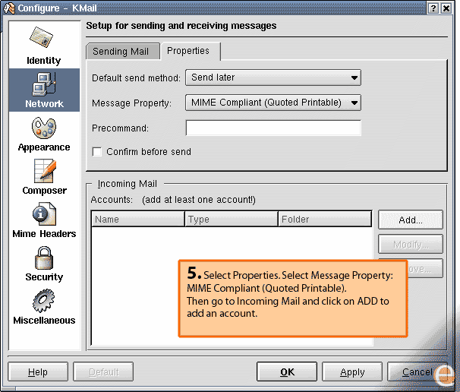Click the Add... account button
This screenshot has width=460, height=392.
click(410, 220)
